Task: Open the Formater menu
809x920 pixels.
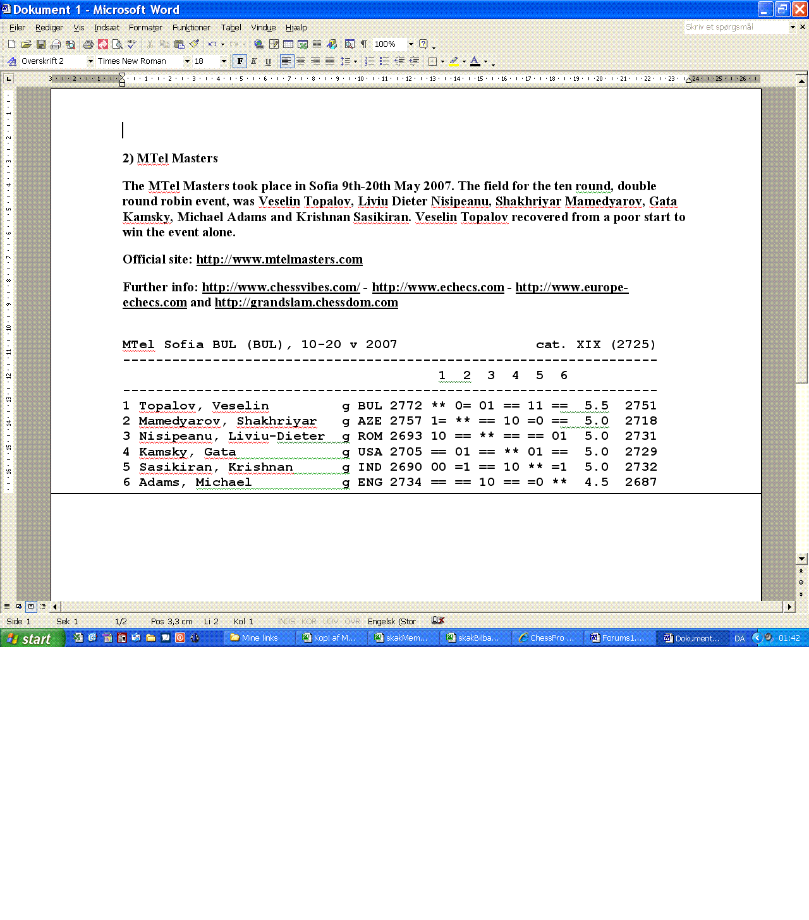Action: (145, 27)
